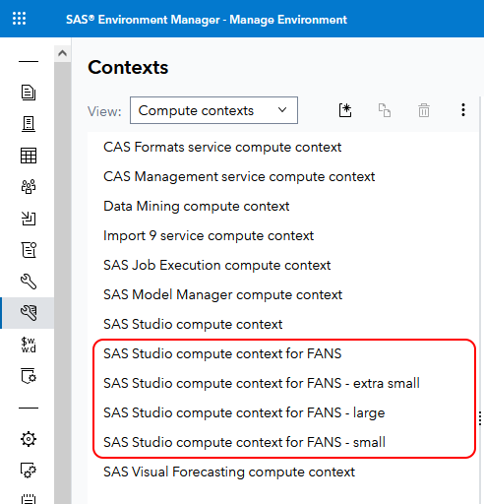
Task: Select the FANS - extra small context
Action: click(x=262, y=383)
